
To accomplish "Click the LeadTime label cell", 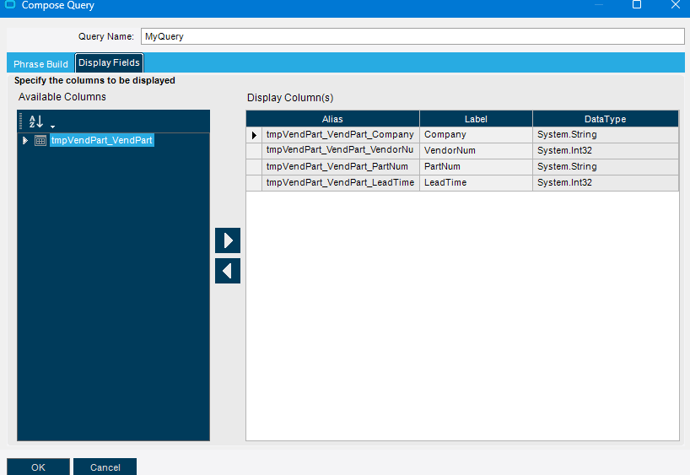I will click(476, 183).
